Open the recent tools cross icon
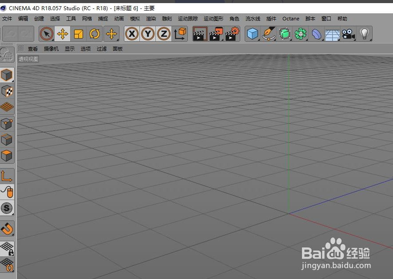393x279 pixels. (111, 34)
